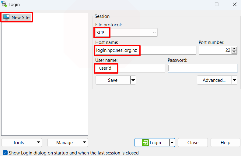Click the User name input field
The height and width of the screenshot is (156, 241).
[130, 68]
